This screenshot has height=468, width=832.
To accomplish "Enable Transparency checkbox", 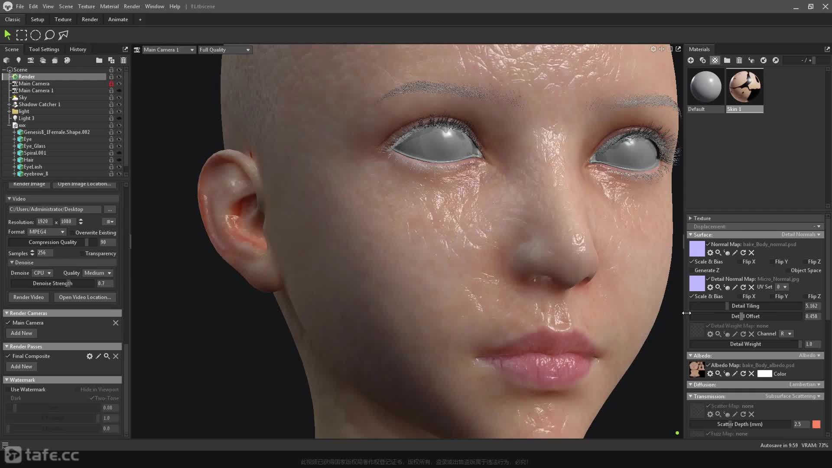I will pyautogui.click(x=82, y=253).
